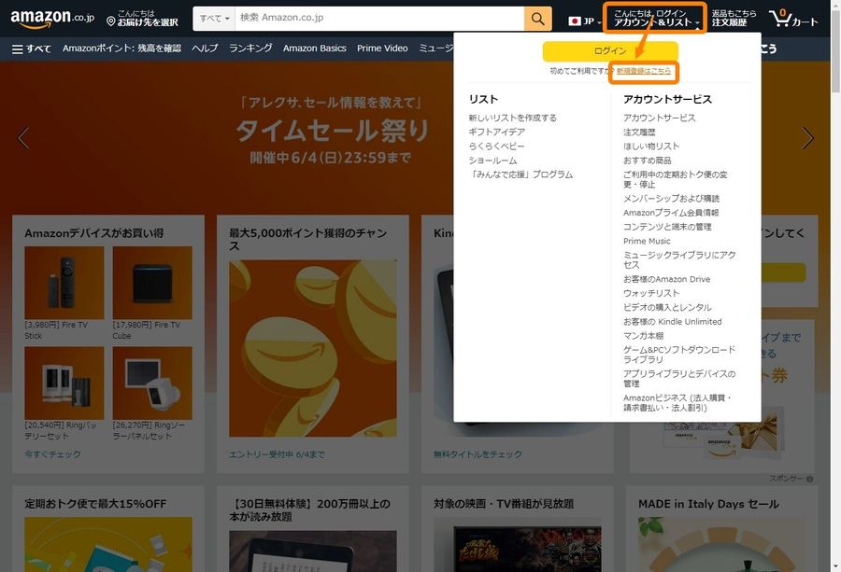This screenshot has height=572, width=841.
Task: Open ビデオの購入とレンタル link
Action: click(x=667, y=307)
